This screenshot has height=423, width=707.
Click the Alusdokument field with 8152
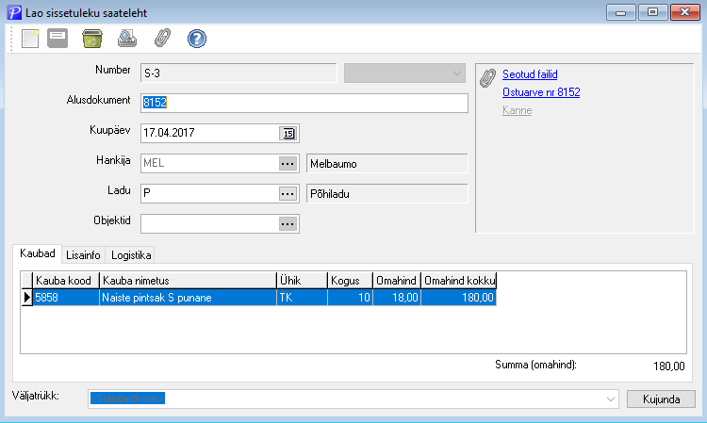pyautogui.click(x=304, y=103)
